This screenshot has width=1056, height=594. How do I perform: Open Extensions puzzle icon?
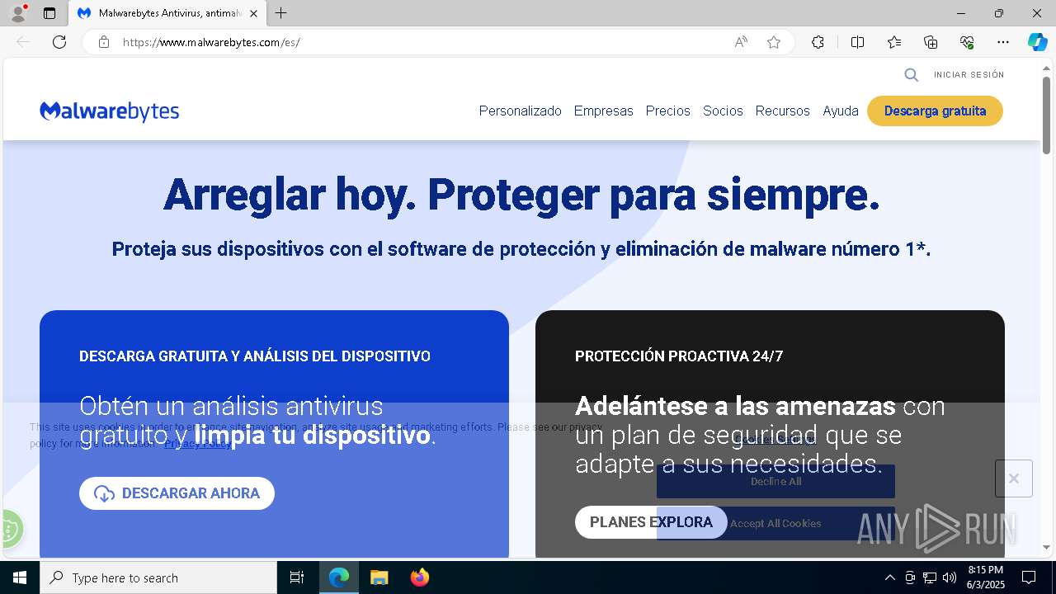(818, 42)
